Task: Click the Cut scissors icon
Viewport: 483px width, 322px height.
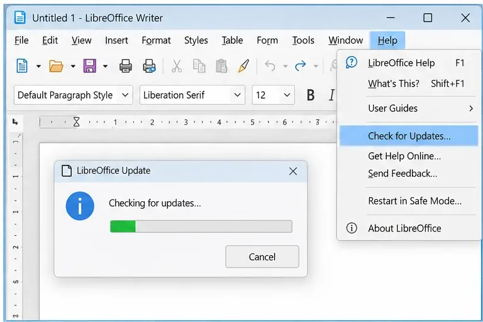Action: (x=177, y=65)
